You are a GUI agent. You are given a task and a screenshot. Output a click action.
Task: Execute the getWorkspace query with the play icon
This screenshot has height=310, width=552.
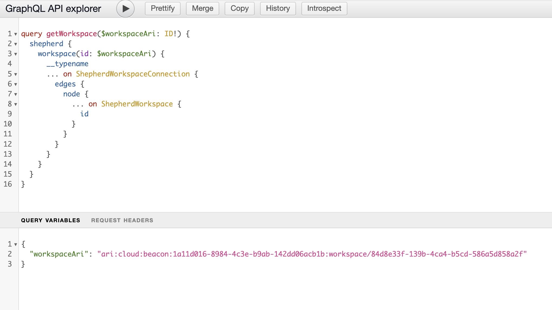125,8
